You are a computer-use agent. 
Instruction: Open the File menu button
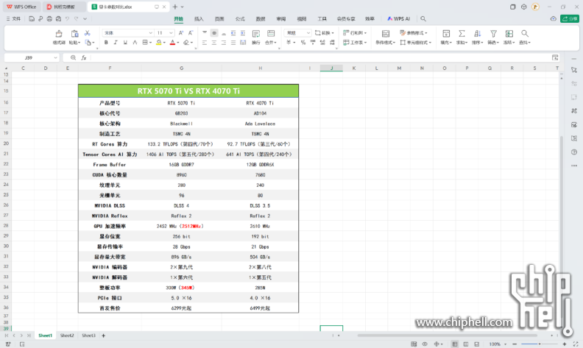click(14, 18)
